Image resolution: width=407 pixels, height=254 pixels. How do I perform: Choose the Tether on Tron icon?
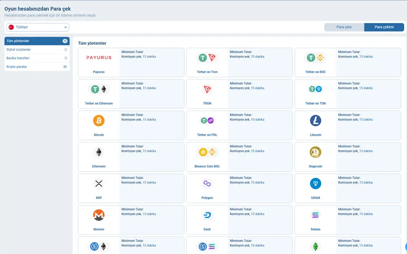(207, 57)
